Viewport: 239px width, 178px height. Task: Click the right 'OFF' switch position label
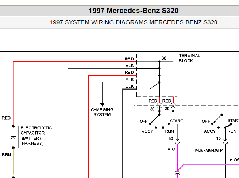point(206,121)
